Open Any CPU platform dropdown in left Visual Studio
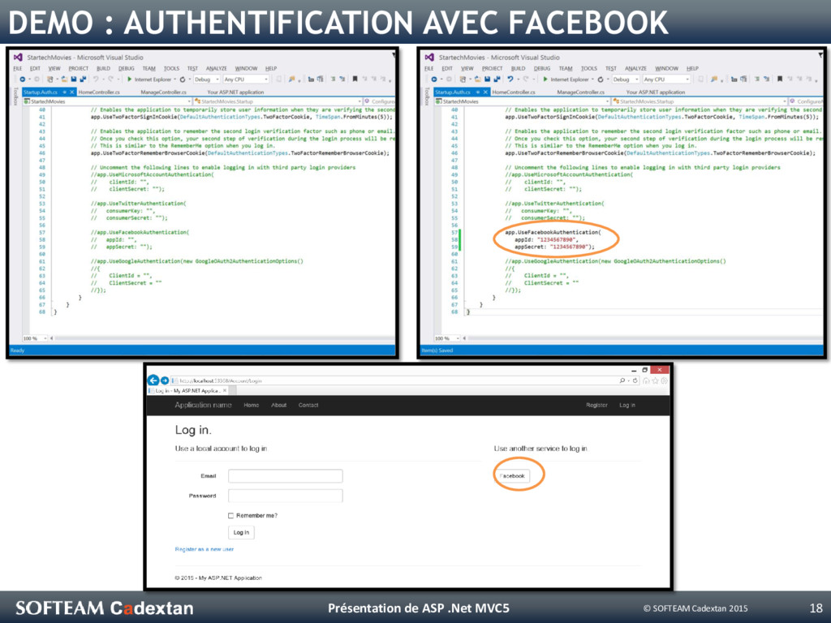Image resolution: width=831 pixels, height=623 pixels. [246, 79]
